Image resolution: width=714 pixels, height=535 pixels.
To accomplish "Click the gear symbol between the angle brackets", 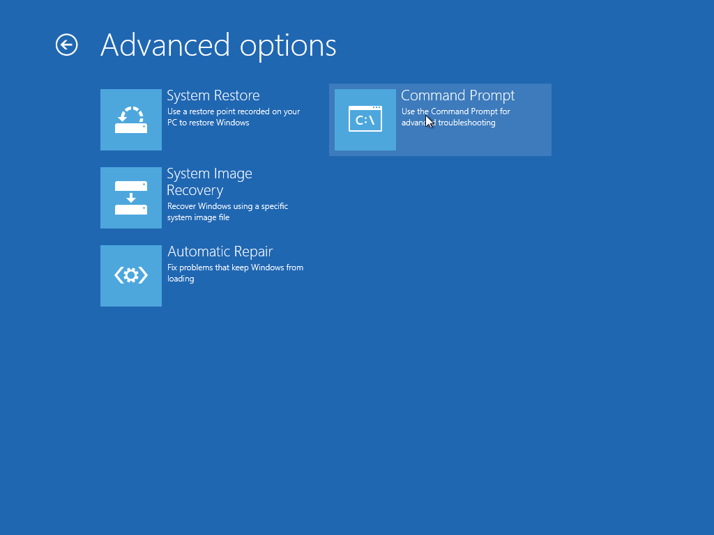I will [x=131, y=276].
